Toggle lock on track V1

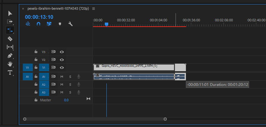(x=36, y=67)
